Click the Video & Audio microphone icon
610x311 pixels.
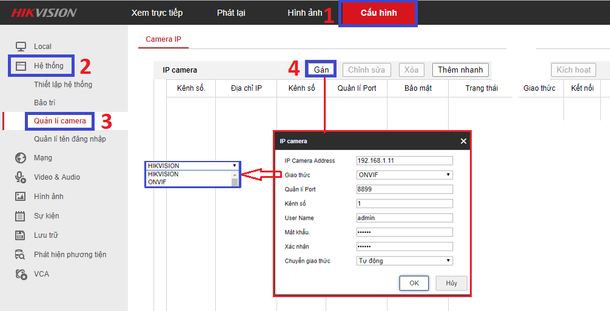21,177
